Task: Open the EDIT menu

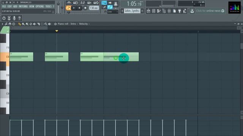Action: tap(9, 6)
